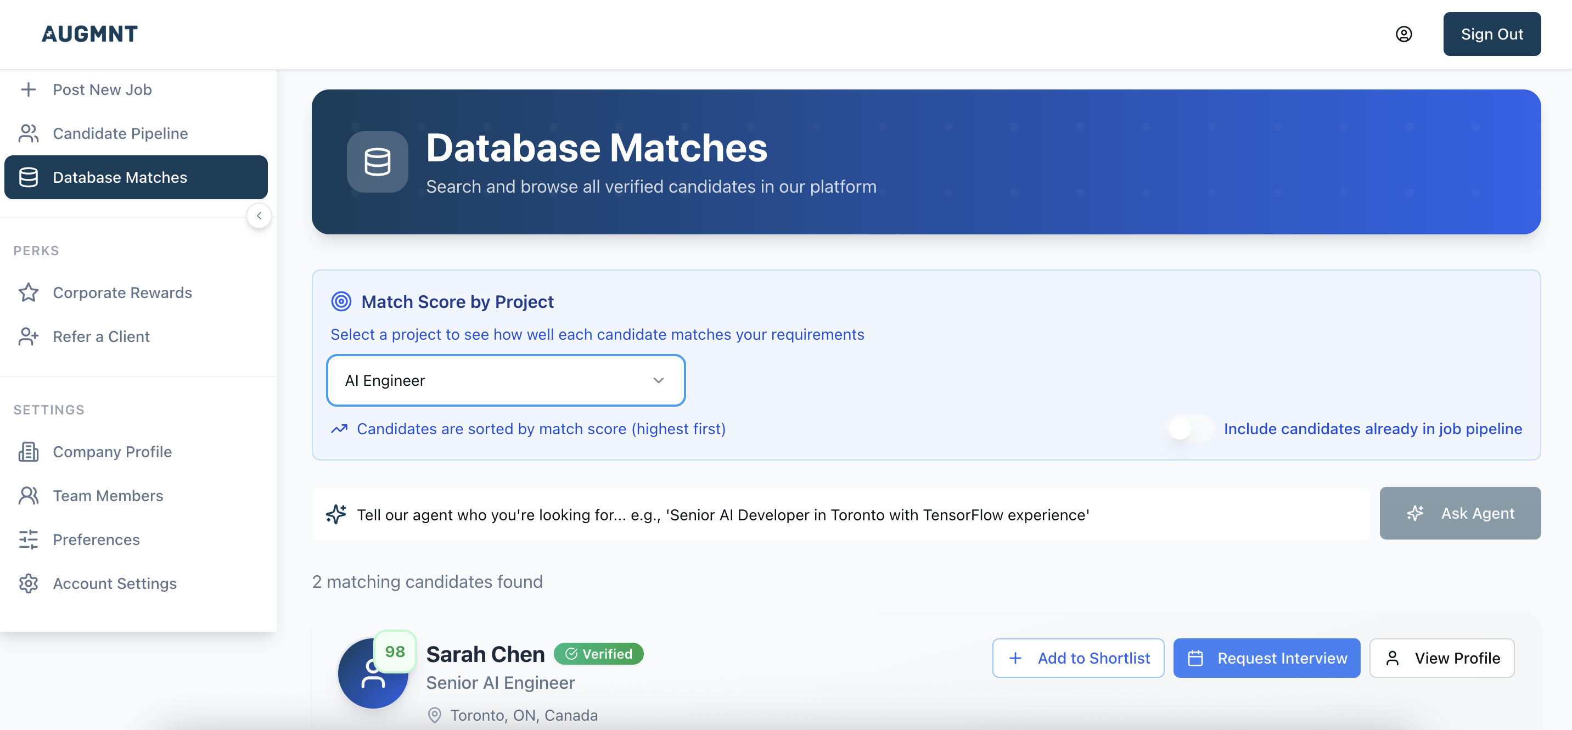1572x730 pixels.
Task: Click the Match Score target icon
Action: (x=341, y=301)
